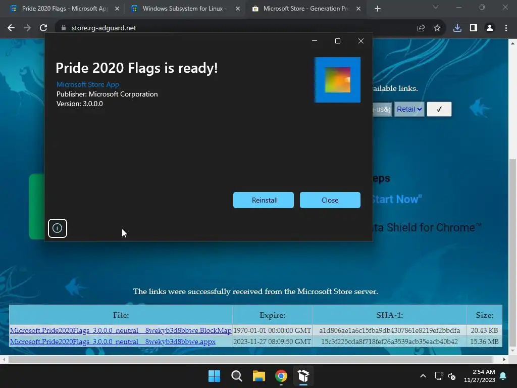Click Version: 3.0.0.0 text
The height and width of the screenshot is (388, 517).
[79, 104]
